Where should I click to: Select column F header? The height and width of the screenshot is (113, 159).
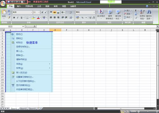pyautogui.click(x=66, y=30)
